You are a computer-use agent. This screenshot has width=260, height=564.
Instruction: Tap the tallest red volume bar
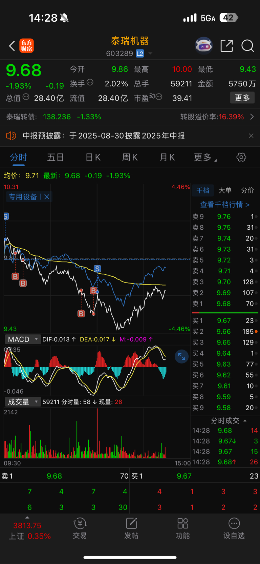pos(98,433)
